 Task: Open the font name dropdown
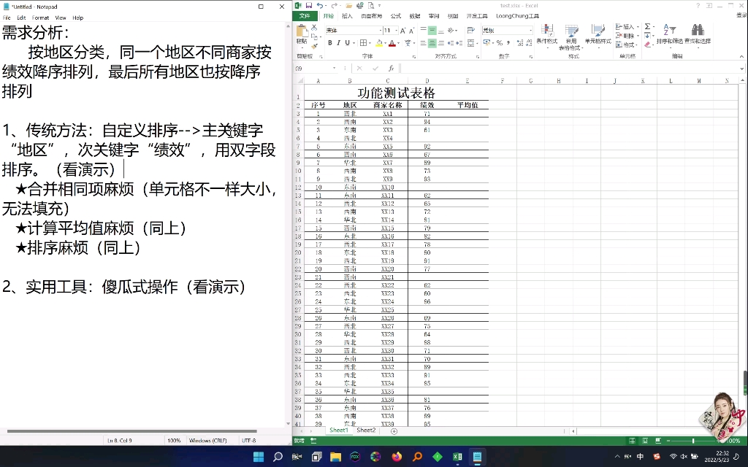pos(381,31)
